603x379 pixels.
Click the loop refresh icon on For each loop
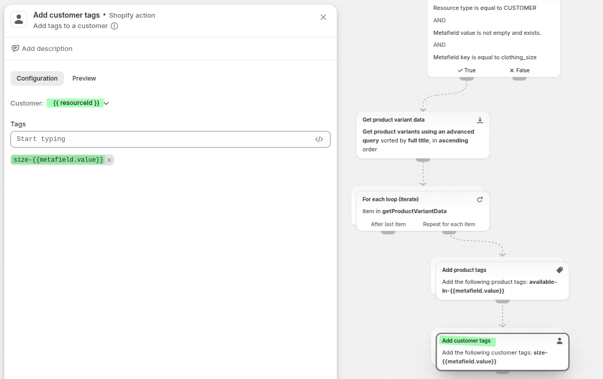click(x=480, y=200)
